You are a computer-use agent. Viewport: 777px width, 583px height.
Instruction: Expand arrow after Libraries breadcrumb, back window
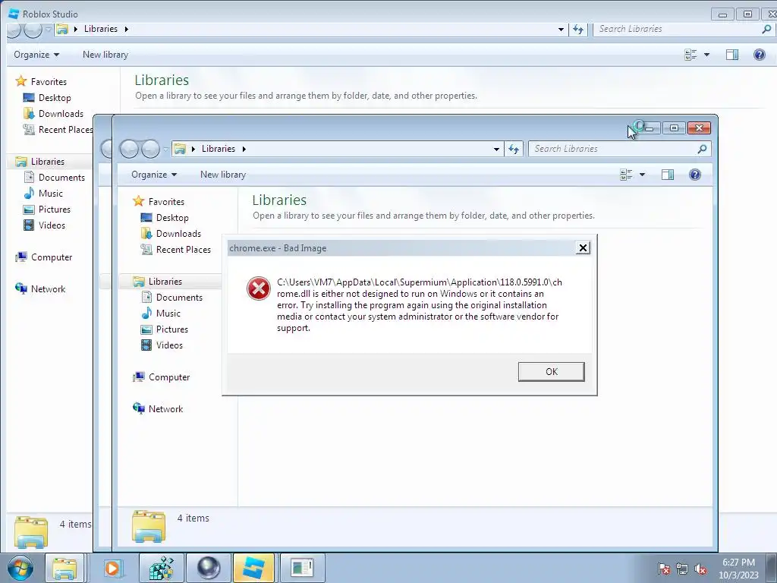coord(127,29)
